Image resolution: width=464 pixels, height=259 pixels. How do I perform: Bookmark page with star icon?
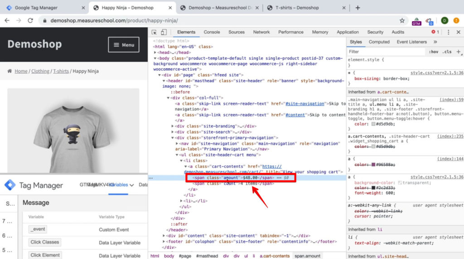click(402, 20)
